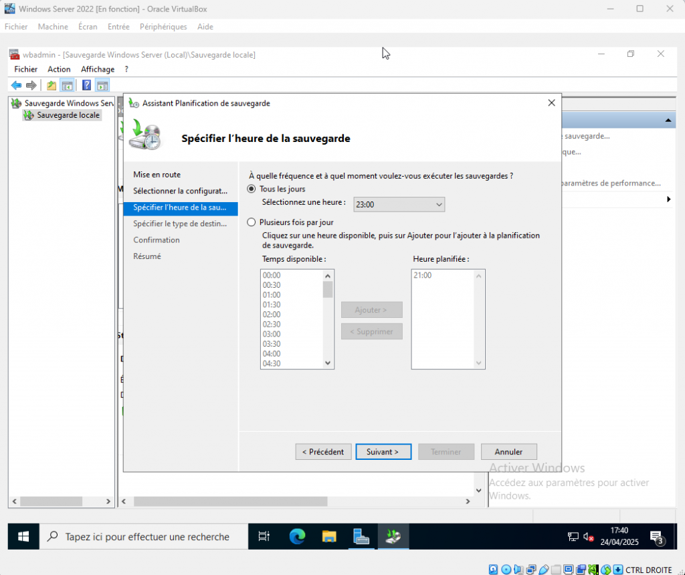Viewport: 685px width, 575px height.
Task: Expand the submenu arrow in Actions pane
Action: [668, 199]
